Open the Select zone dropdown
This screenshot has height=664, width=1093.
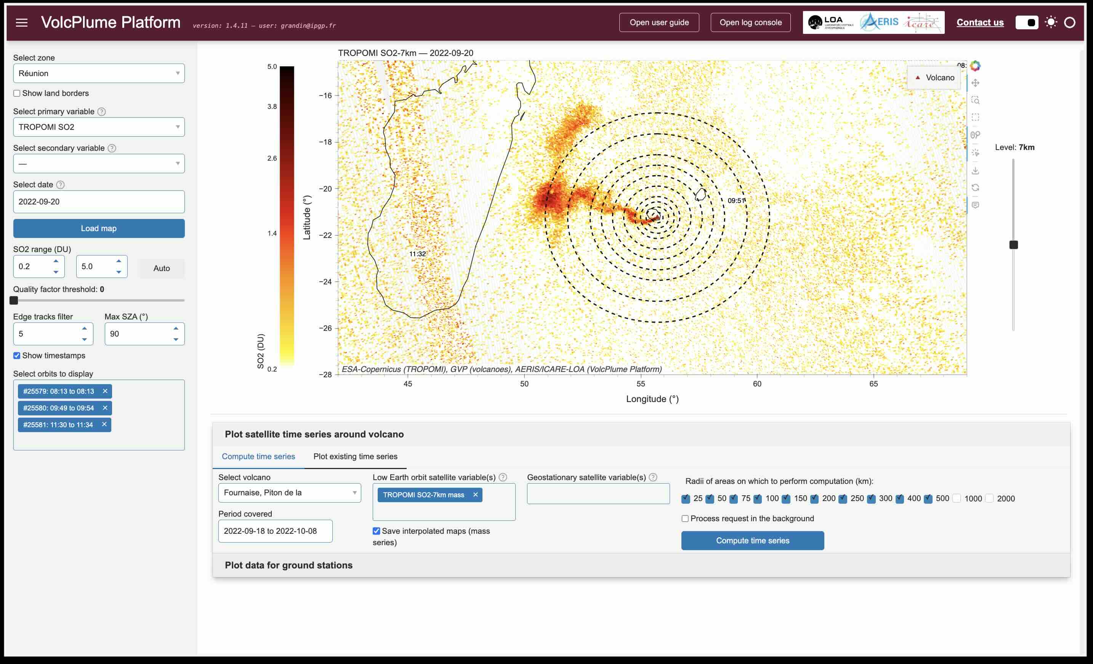click(98, 73)
